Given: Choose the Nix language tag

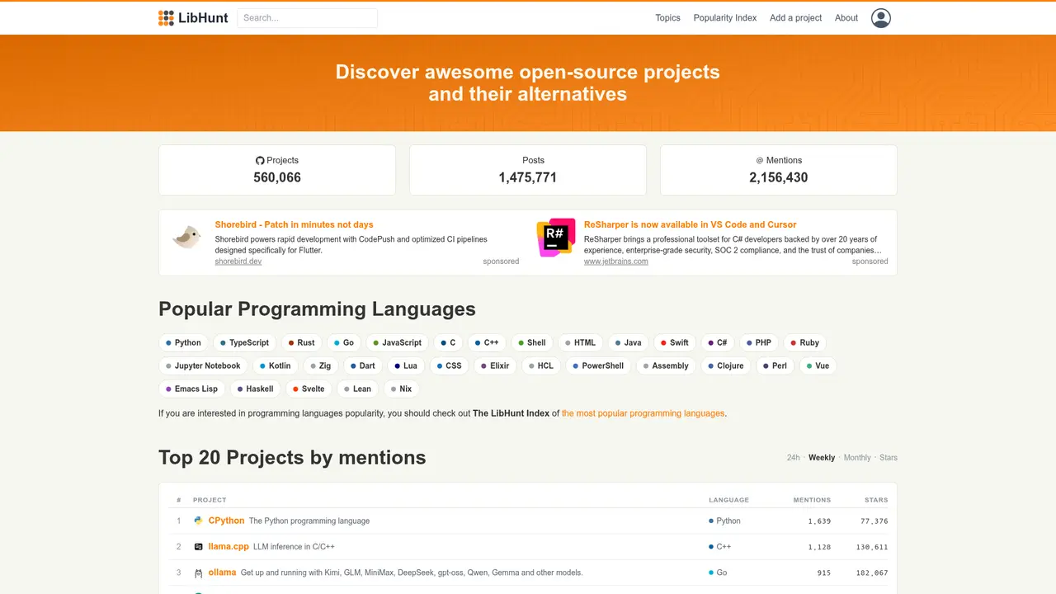Looking at the screenshot, I should (x=401, y=389).
